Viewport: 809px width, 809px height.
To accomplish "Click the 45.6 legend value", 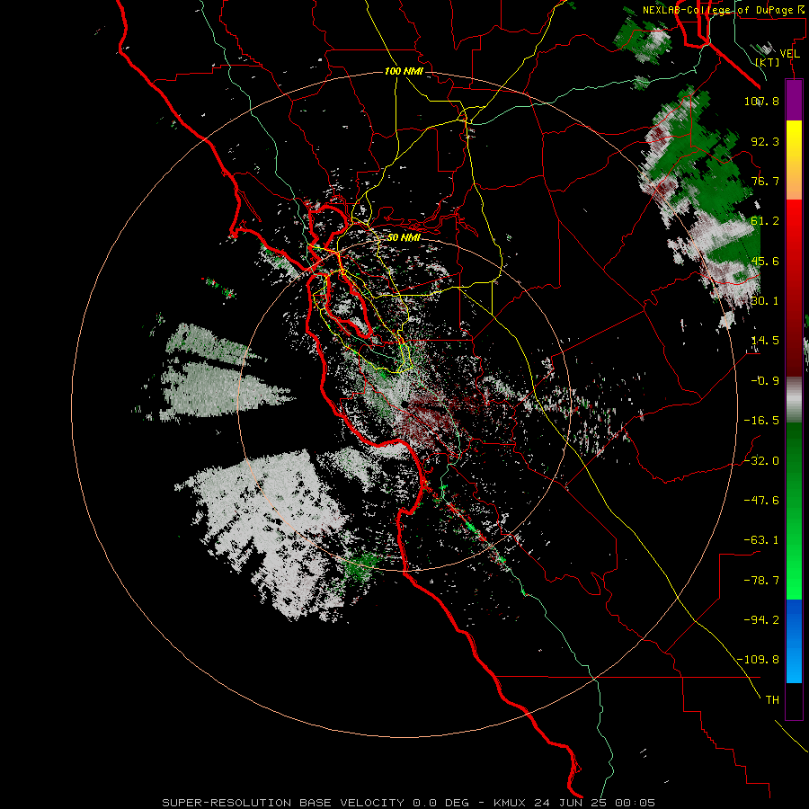I will (x=765, y=261).
